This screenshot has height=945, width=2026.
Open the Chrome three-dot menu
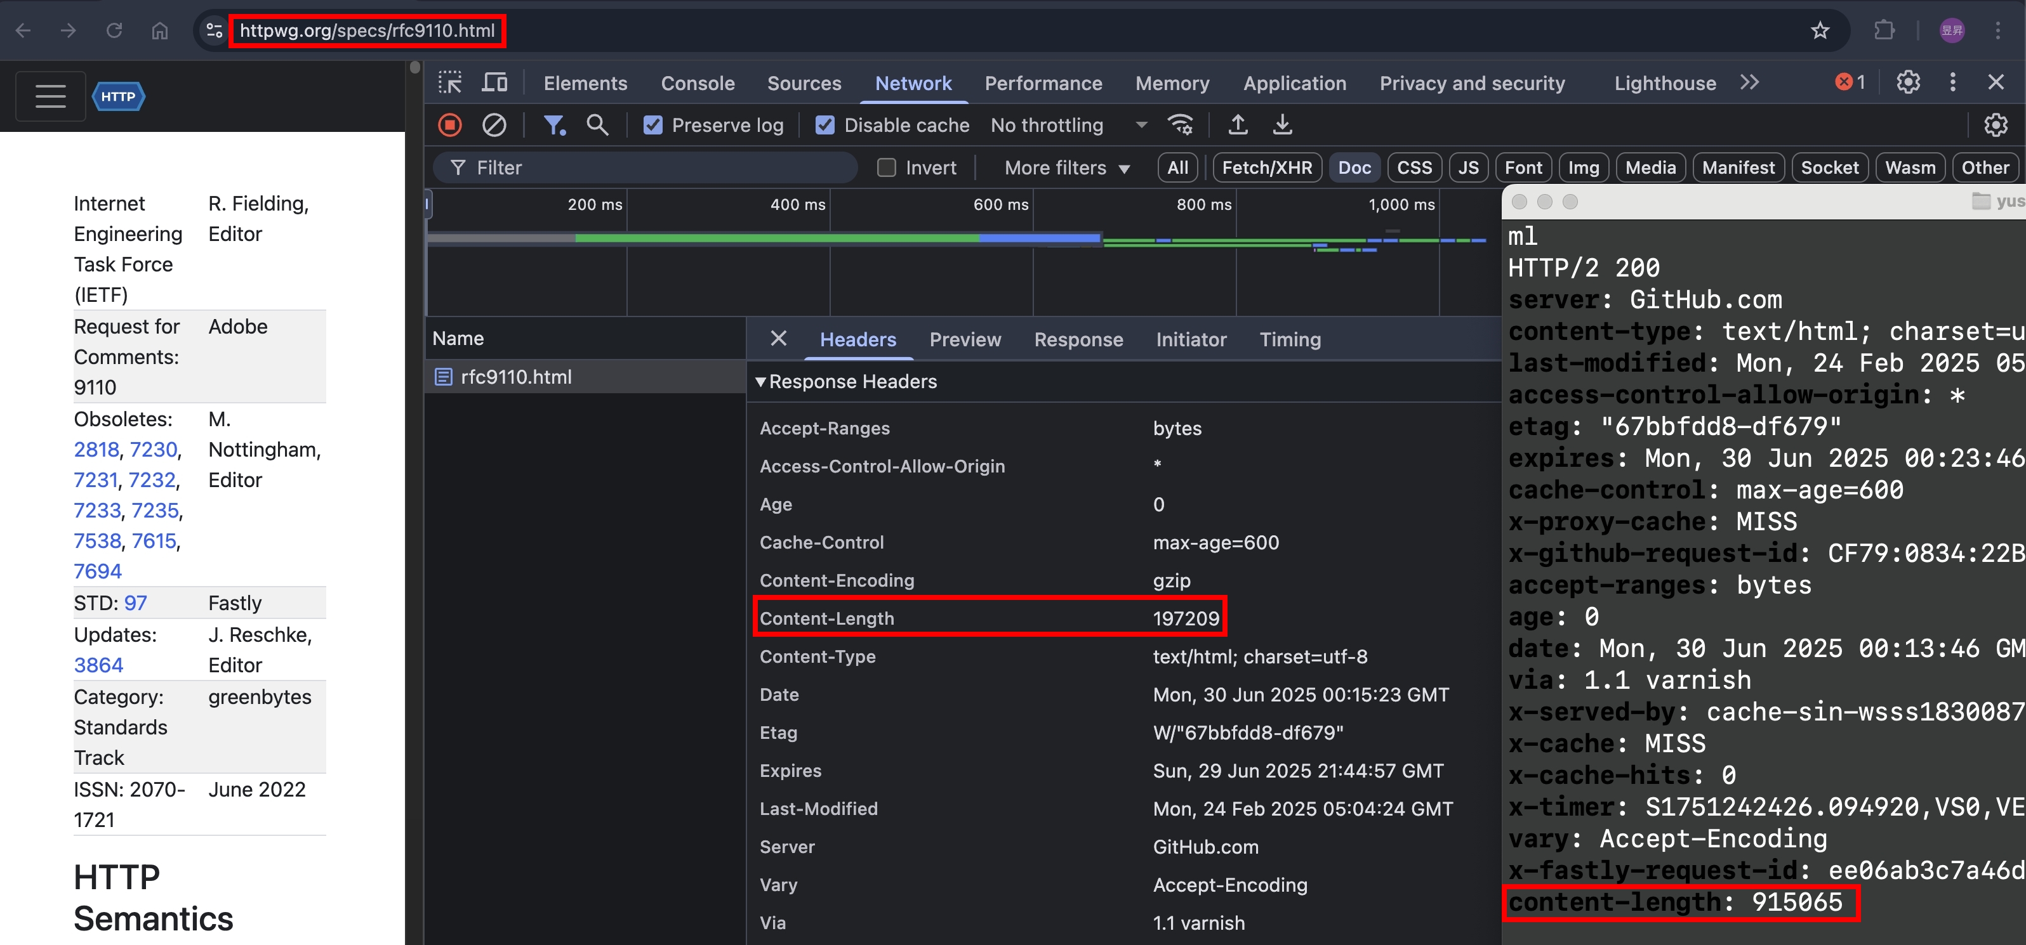point(1997,30)
